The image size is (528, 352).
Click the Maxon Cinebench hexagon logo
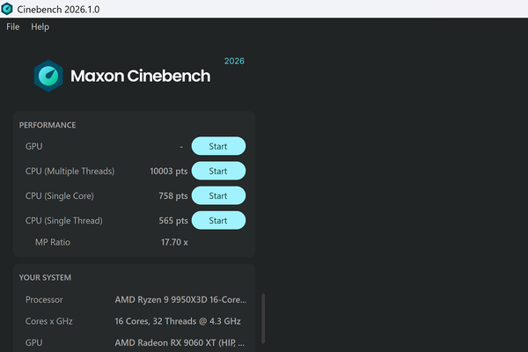[x=48, y=76]
